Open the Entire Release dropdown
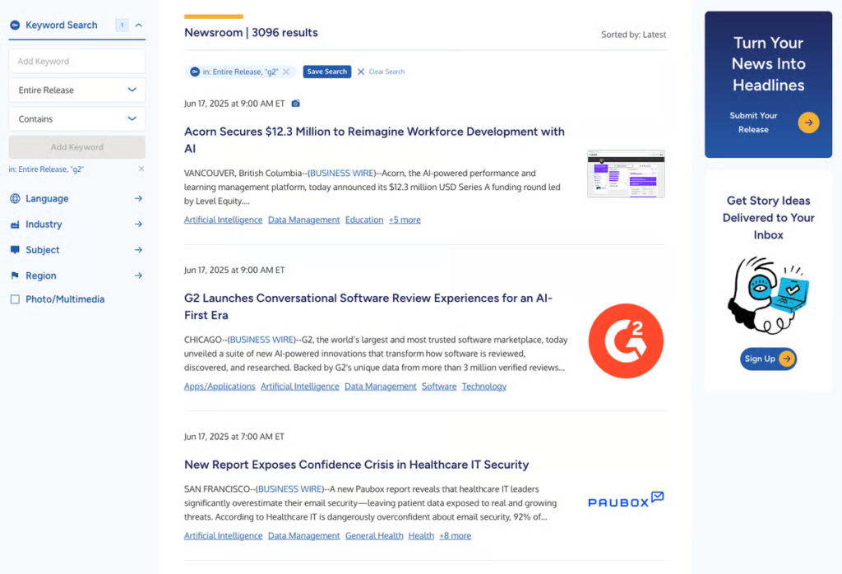 pyautogui.click(x=76, y=90)
